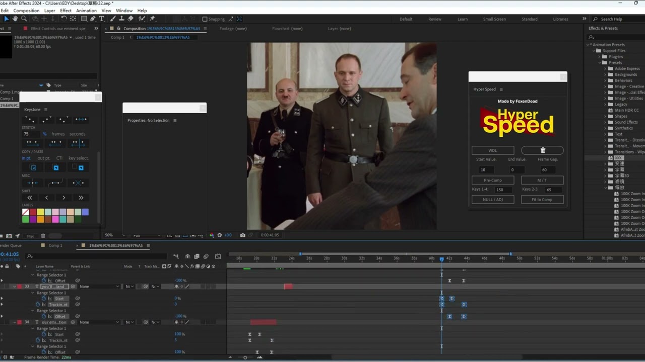The height and width of the screenshot is (362, 645).
Task: Click Hyper Speed M / T button
Action: click(x=542, y=180)
